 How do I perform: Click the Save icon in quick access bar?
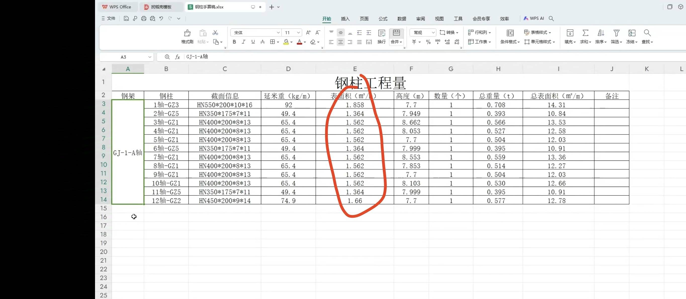[126, 19]
